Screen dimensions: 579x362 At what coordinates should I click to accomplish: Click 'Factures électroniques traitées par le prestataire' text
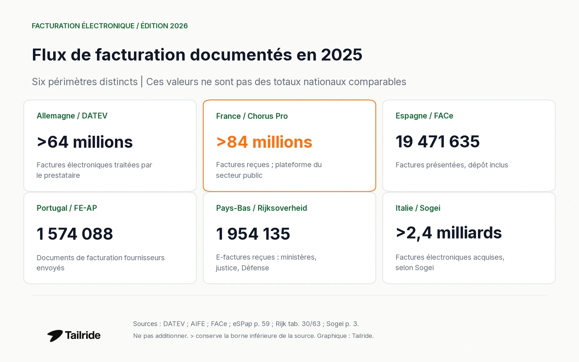pyautogui.click(x=94, y=170)
